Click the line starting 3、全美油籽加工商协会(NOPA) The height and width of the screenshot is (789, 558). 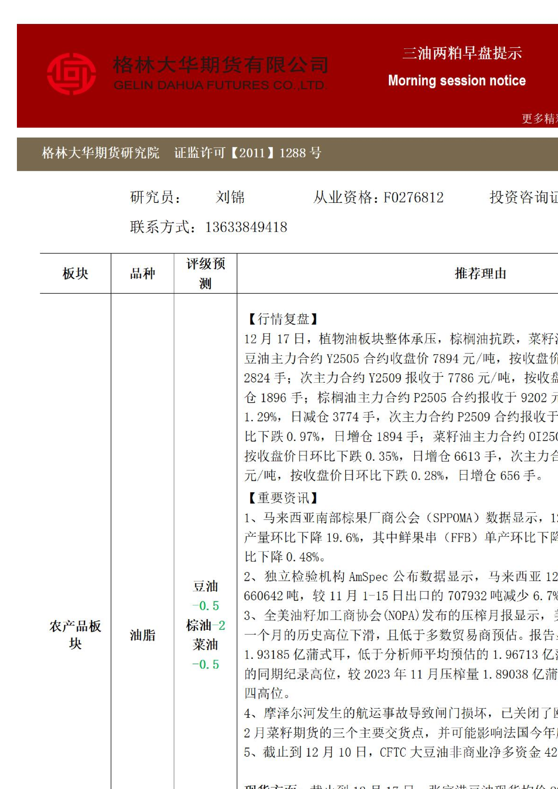[401, 615]
